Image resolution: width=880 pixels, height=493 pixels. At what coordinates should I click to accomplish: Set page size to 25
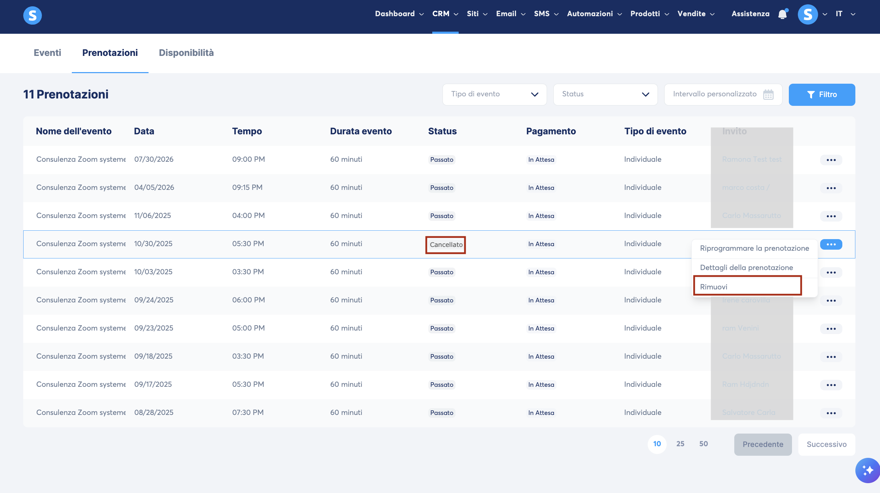680,444
